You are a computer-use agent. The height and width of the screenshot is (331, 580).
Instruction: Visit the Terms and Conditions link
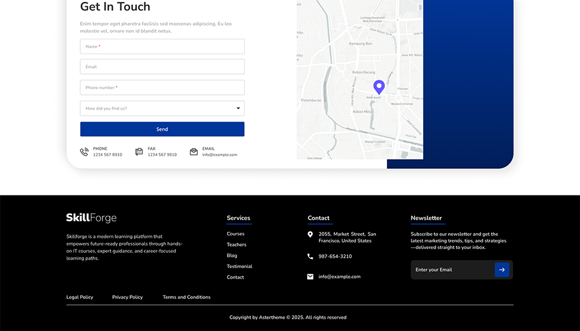tap(186, 297)
